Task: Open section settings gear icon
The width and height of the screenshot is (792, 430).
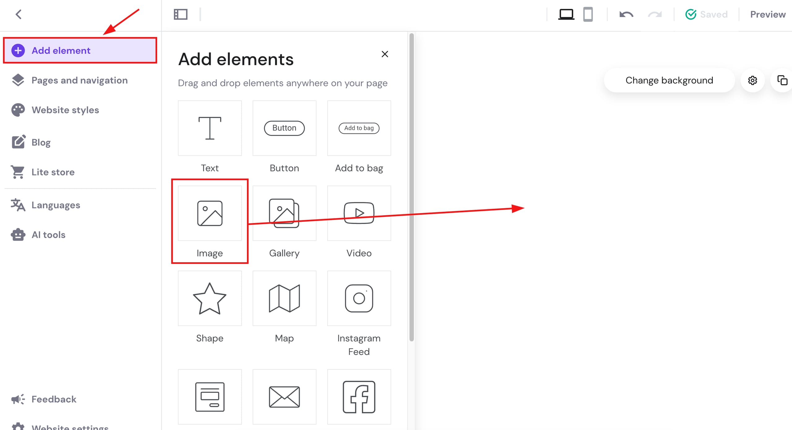Action: click(752, 80)
